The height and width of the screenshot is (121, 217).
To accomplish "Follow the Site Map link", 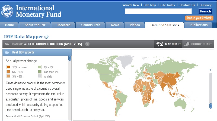I will coord(150,5).
